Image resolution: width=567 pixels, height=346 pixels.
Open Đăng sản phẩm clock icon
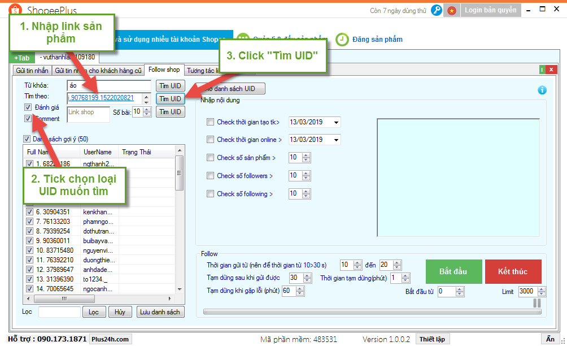(x=342, y=39)
